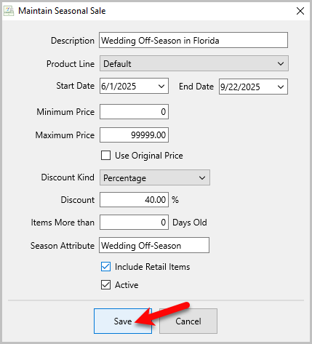Expand the Discount Kind dropdown
The image size is (312, 344).
(155, 177)
